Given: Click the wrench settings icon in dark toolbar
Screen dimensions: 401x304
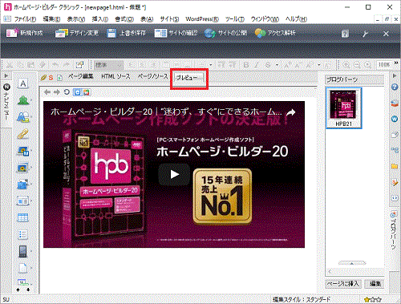Looking at the screenshot, I should pyautogui.click(x=365, y=34).
